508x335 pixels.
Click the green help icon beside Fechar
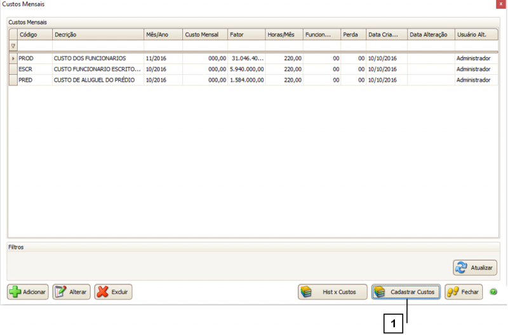(x=493, y=292)
